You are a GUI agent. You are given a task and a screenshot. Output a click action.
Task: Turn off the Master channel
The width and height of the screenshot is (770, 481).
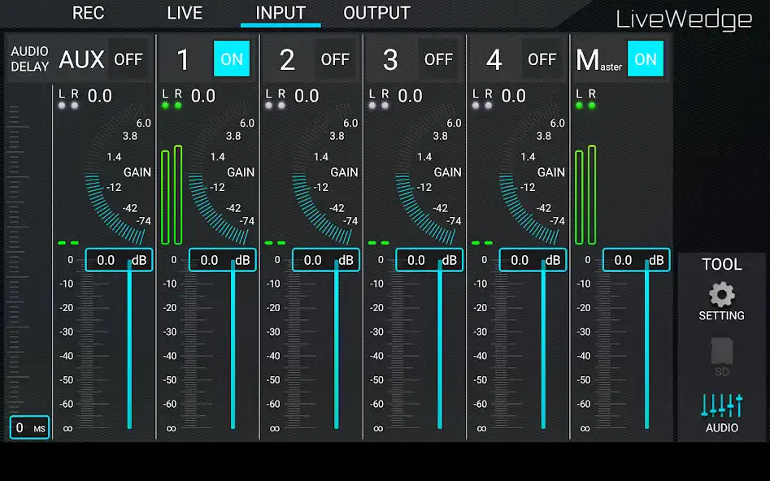coord(646,58)
